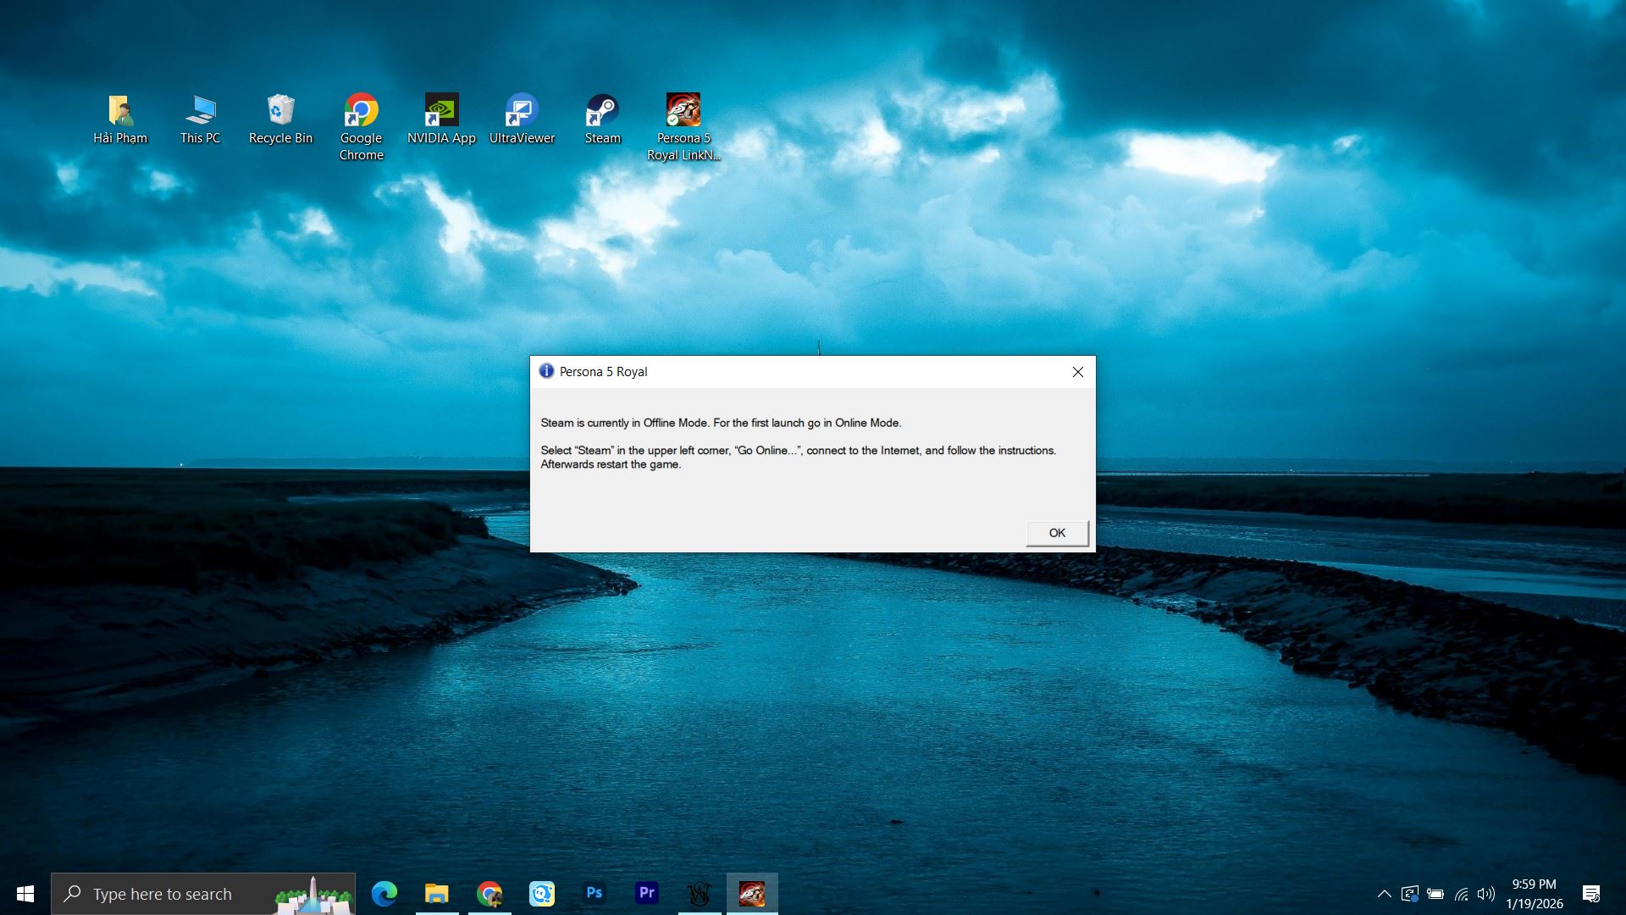Open Premiere Pro from the taskbar
This screenshot has width=1626, height=915.
[647, 893]
